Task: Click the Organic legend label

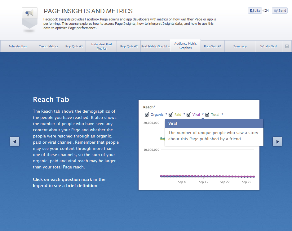Action: click(x=157, y=115)
